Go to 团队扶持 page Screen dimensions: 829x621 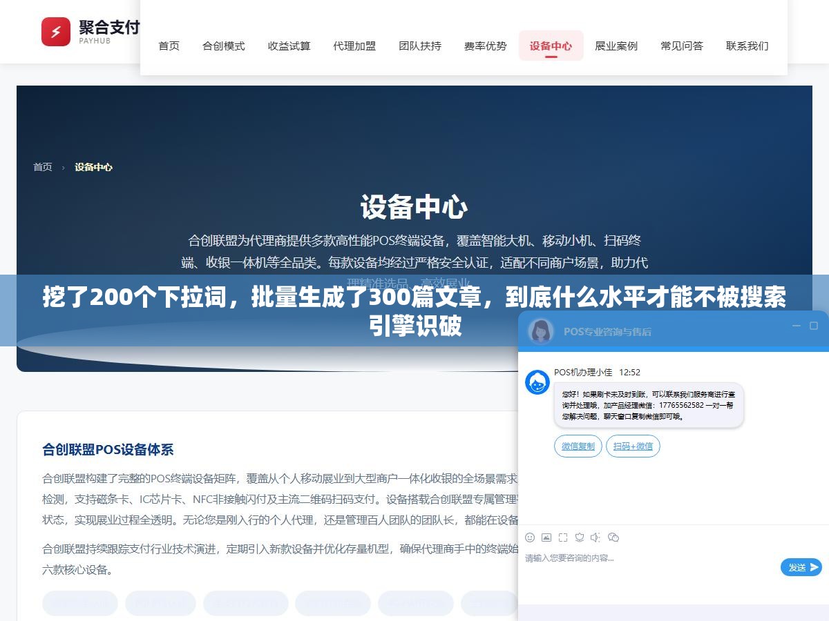[x=420, y=46]
